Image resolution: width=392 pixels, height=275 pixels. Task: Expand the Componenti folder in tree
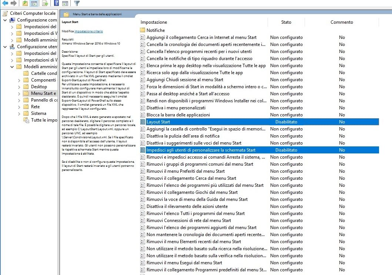pos(19,80)
